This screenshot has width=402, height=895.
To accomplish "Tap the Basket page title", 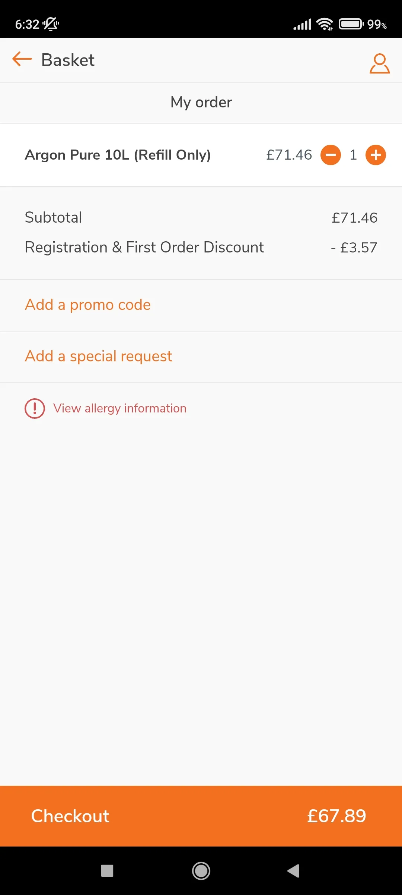I will tap(68, 60).
